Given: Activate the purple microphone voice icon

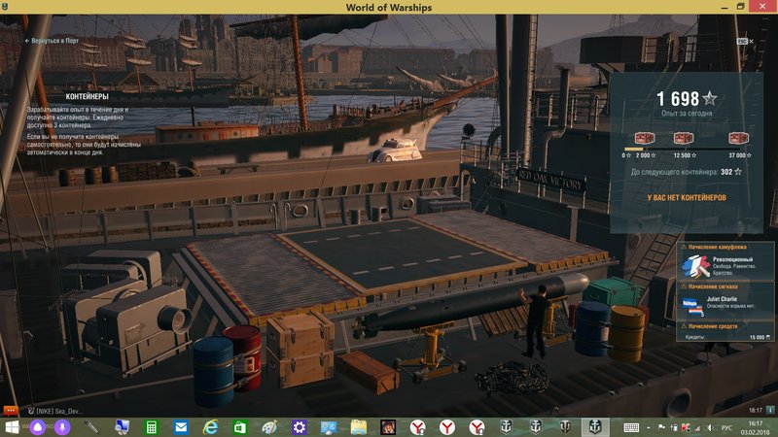Looking at the screenshot, I should (62, 426).
